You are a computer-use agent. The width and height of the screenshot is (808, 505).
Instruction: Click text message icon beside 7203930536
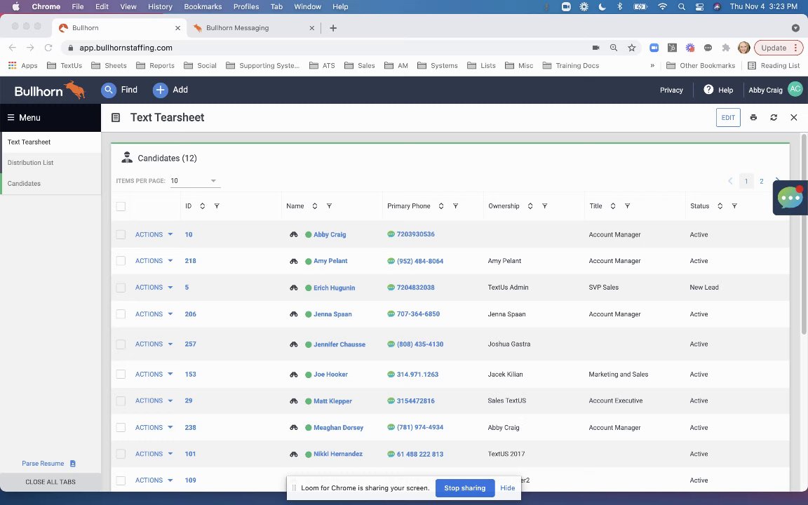[391, 234]
